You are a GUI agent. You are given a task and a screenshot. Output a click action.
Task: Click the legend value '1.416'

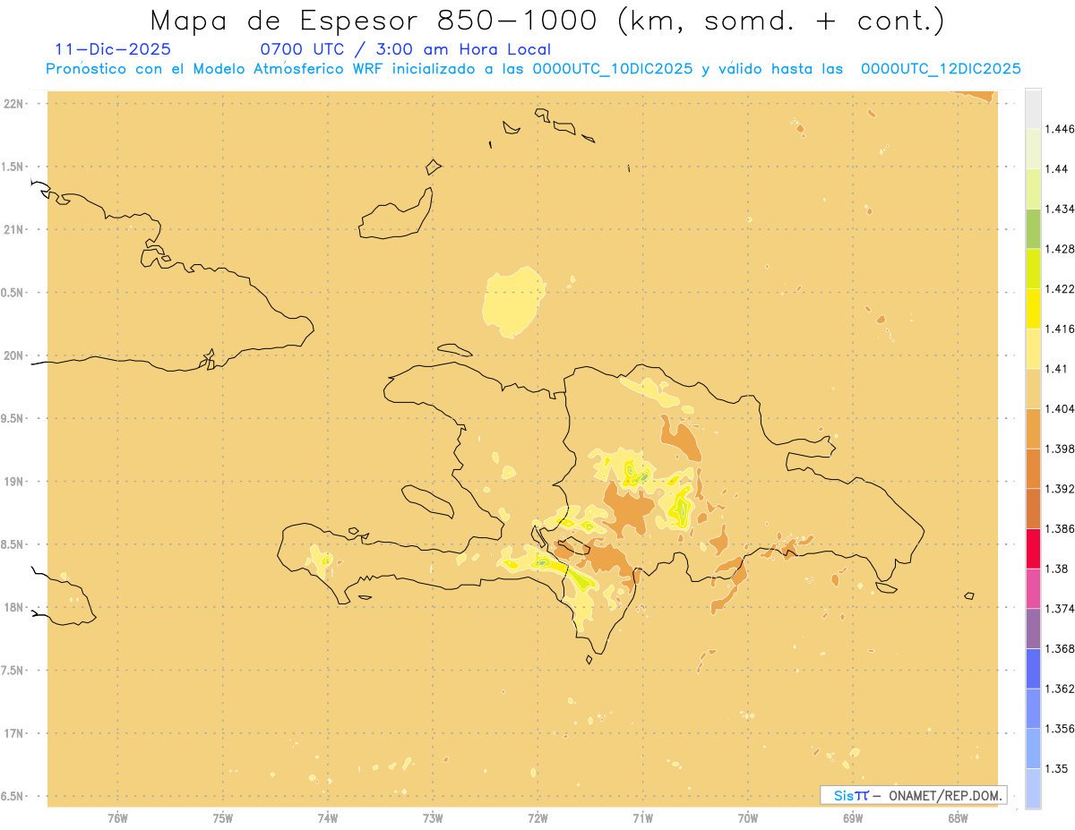tap(1059, 329)
